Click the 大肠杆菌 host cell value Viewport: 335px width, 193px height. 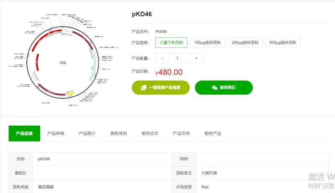click(209, 173)
